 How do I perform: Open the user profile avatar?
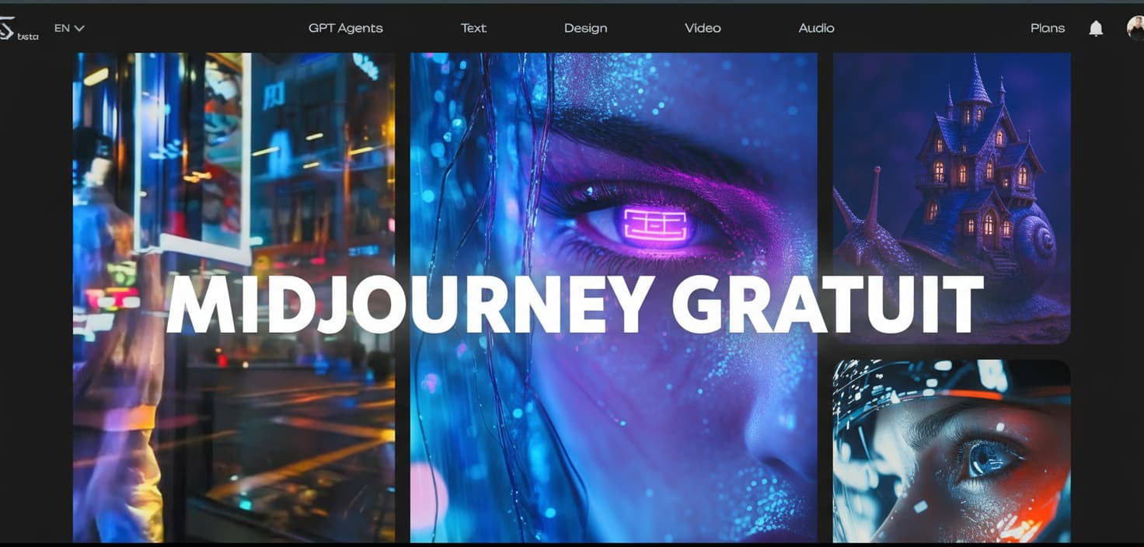tap(1135, 29)
